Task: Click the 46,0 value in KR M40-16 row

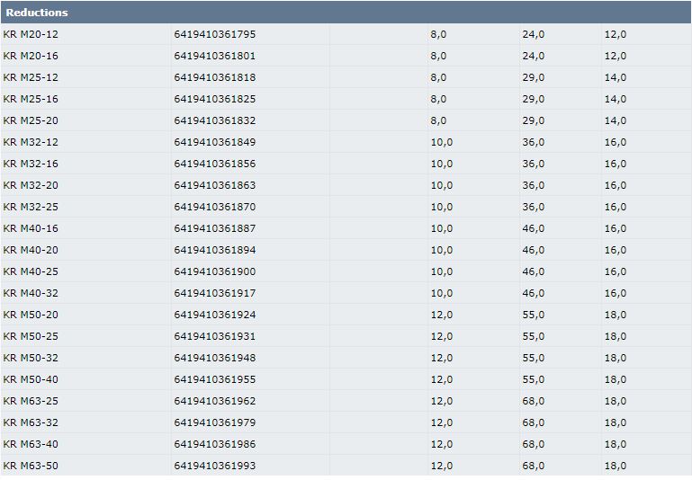Action: (533, 228)
